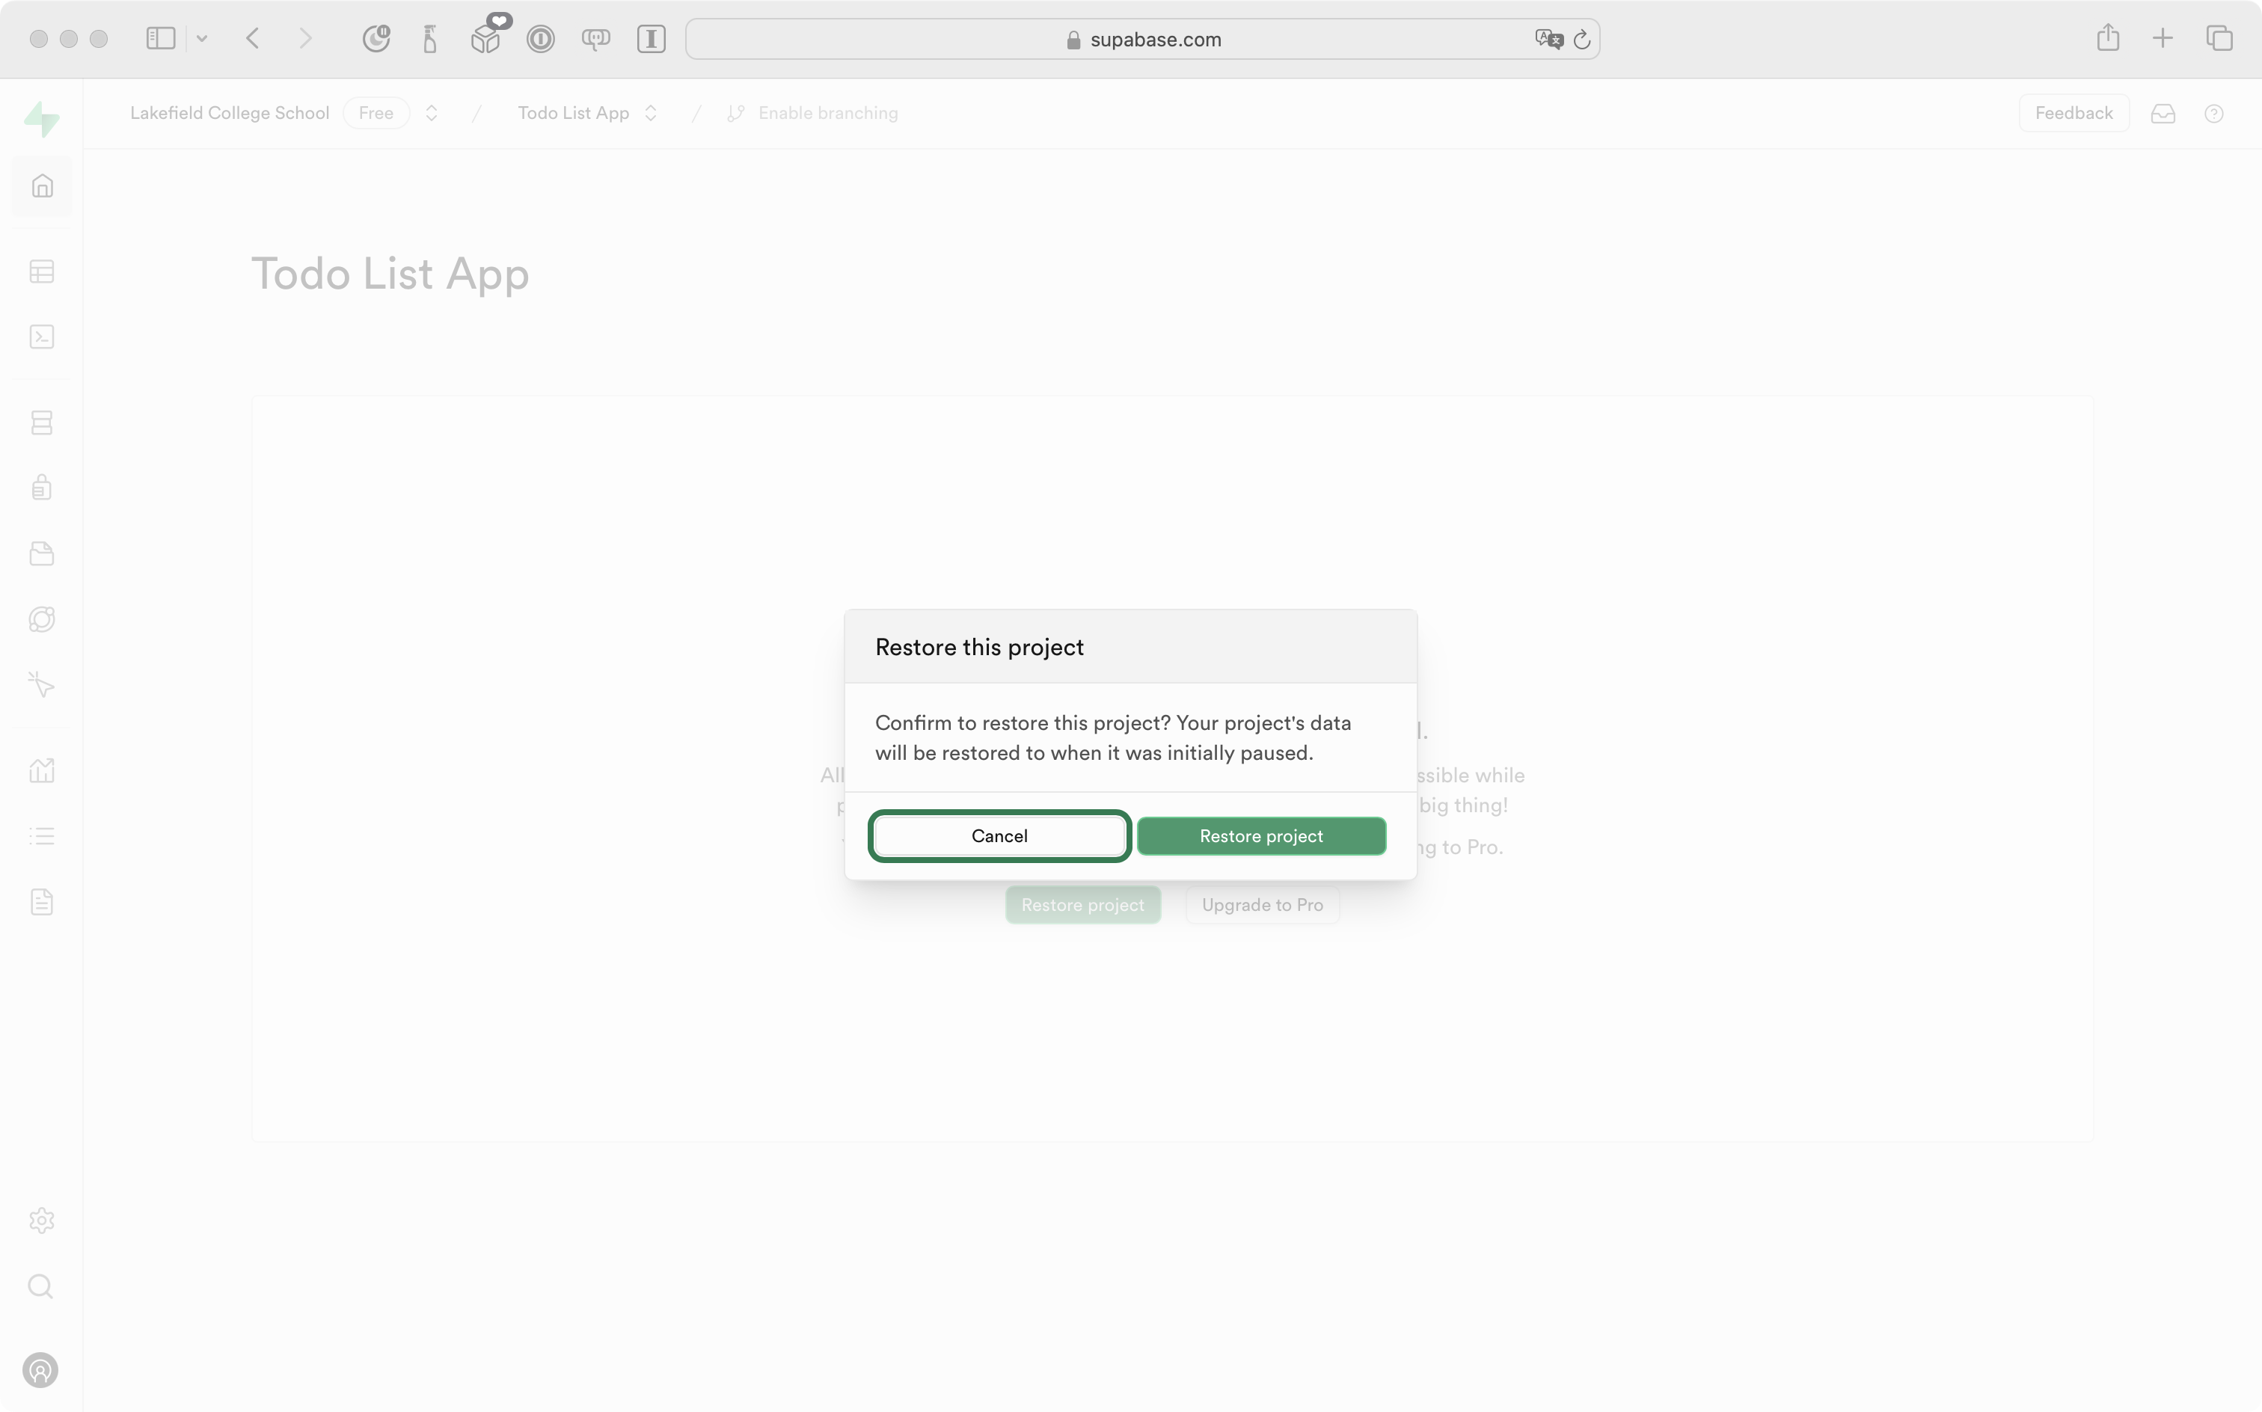Open the Reports chart icon

click(x=41, y=770)
